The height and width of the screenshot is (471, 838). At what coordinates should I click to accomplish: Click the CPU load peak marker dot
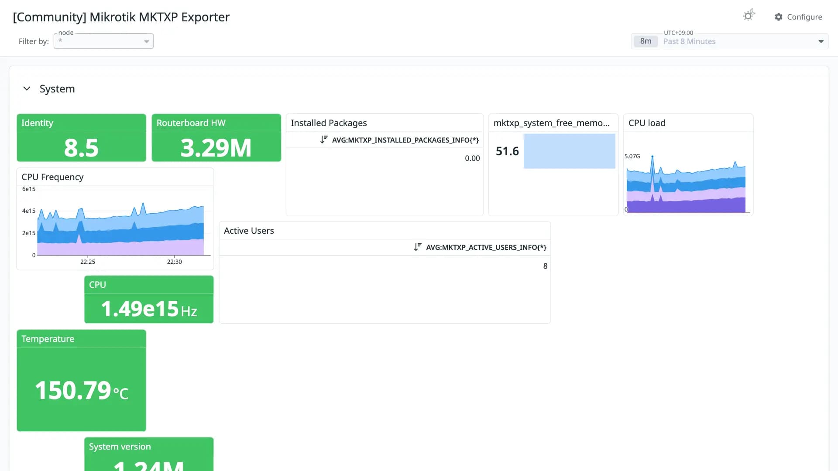pyautogui.click(x=653, y=156)
